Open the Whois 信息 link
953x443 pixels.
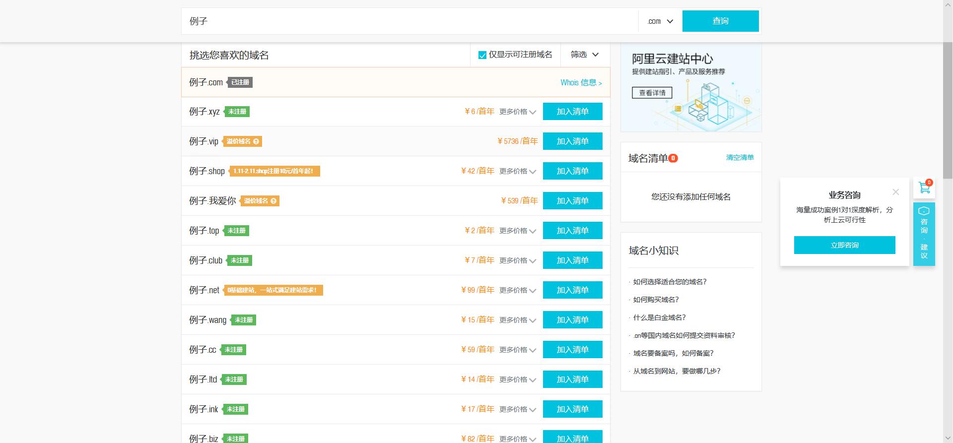tap(581, 83)
